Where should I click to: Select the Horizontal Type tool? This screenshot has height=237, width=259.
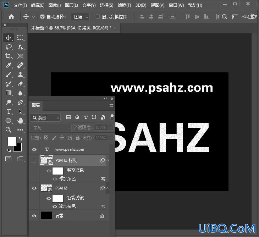click(9, 112)
